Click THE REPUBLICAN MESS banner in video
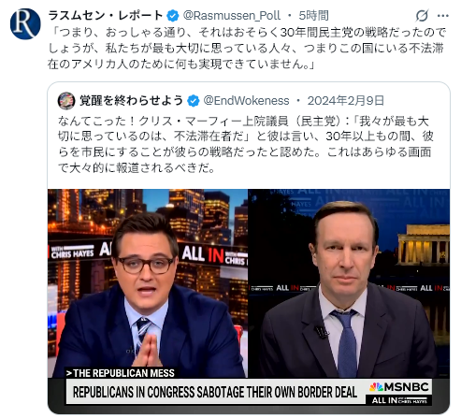 (120, 373)
